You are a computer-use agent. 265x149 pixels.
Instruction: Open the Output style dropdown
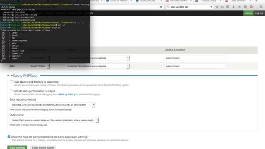pyautogui.click(x=54, y=120)
